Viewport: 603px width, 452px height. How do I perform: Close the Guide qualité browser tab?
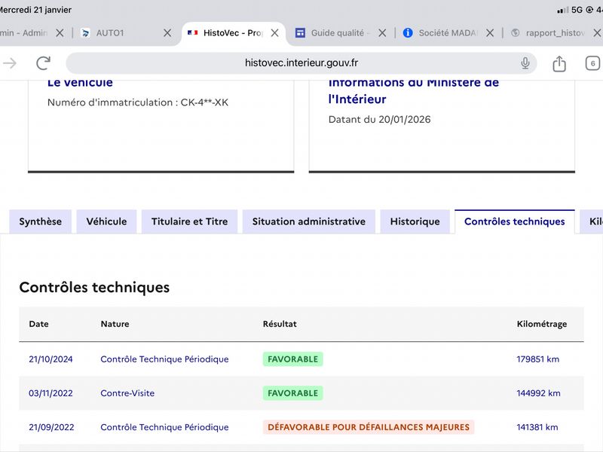(x=382, y=33)
